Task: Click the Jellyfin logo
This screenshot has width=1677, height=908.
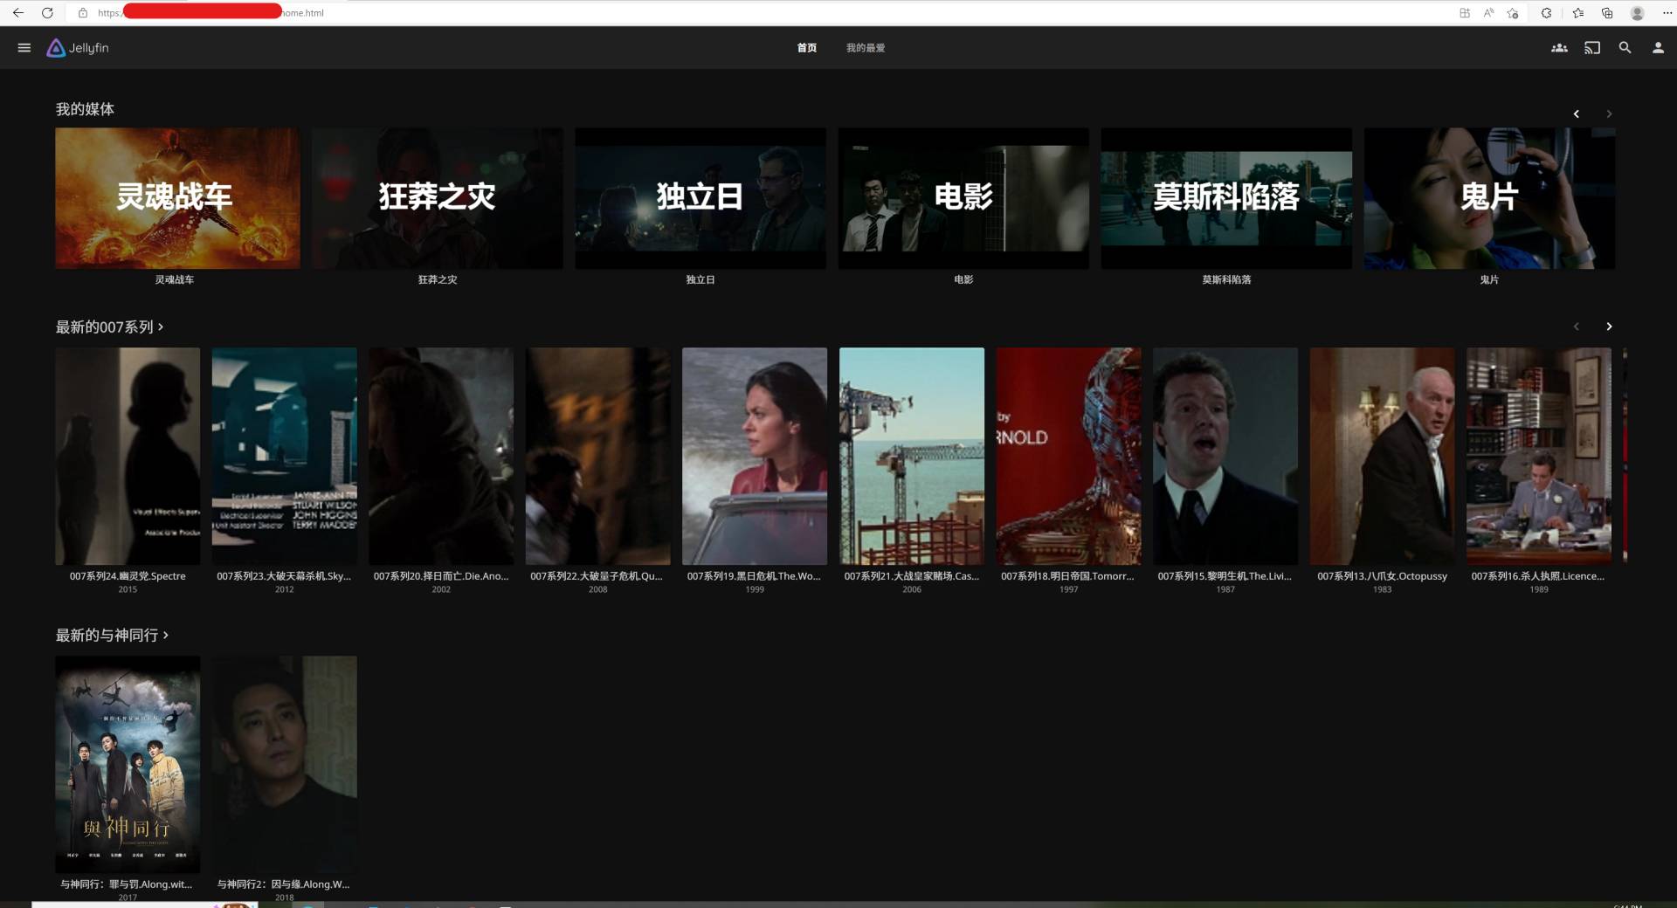Action: coord(78,48)
